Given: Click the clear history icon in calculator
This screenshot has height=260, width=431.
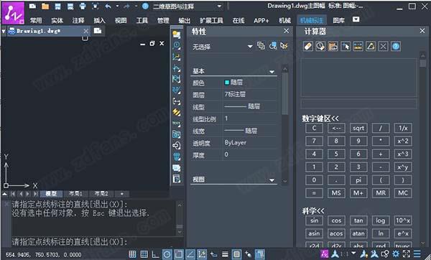Looking at the screenshot, I should [320, 46].
